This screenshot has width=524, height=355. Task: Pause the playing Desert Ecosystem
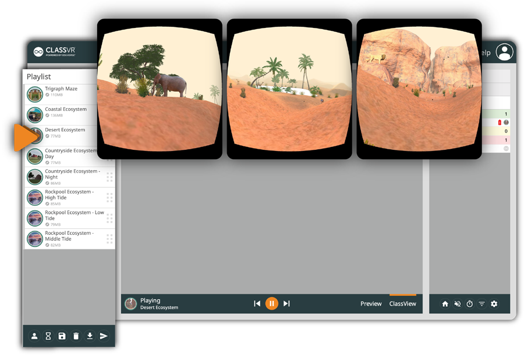click(272, 304)
